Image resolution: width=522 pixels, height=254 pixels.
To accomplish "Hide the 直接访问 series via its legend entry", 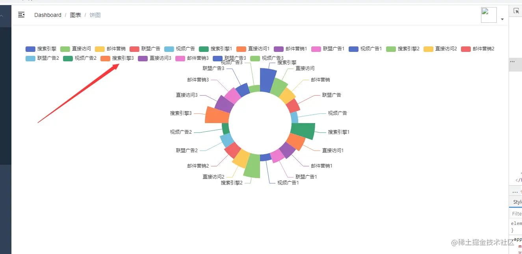I will (76, 49).
